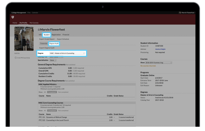
Task: Open the student profile photo
Action: pyautogui.click(x=22, y=39)
